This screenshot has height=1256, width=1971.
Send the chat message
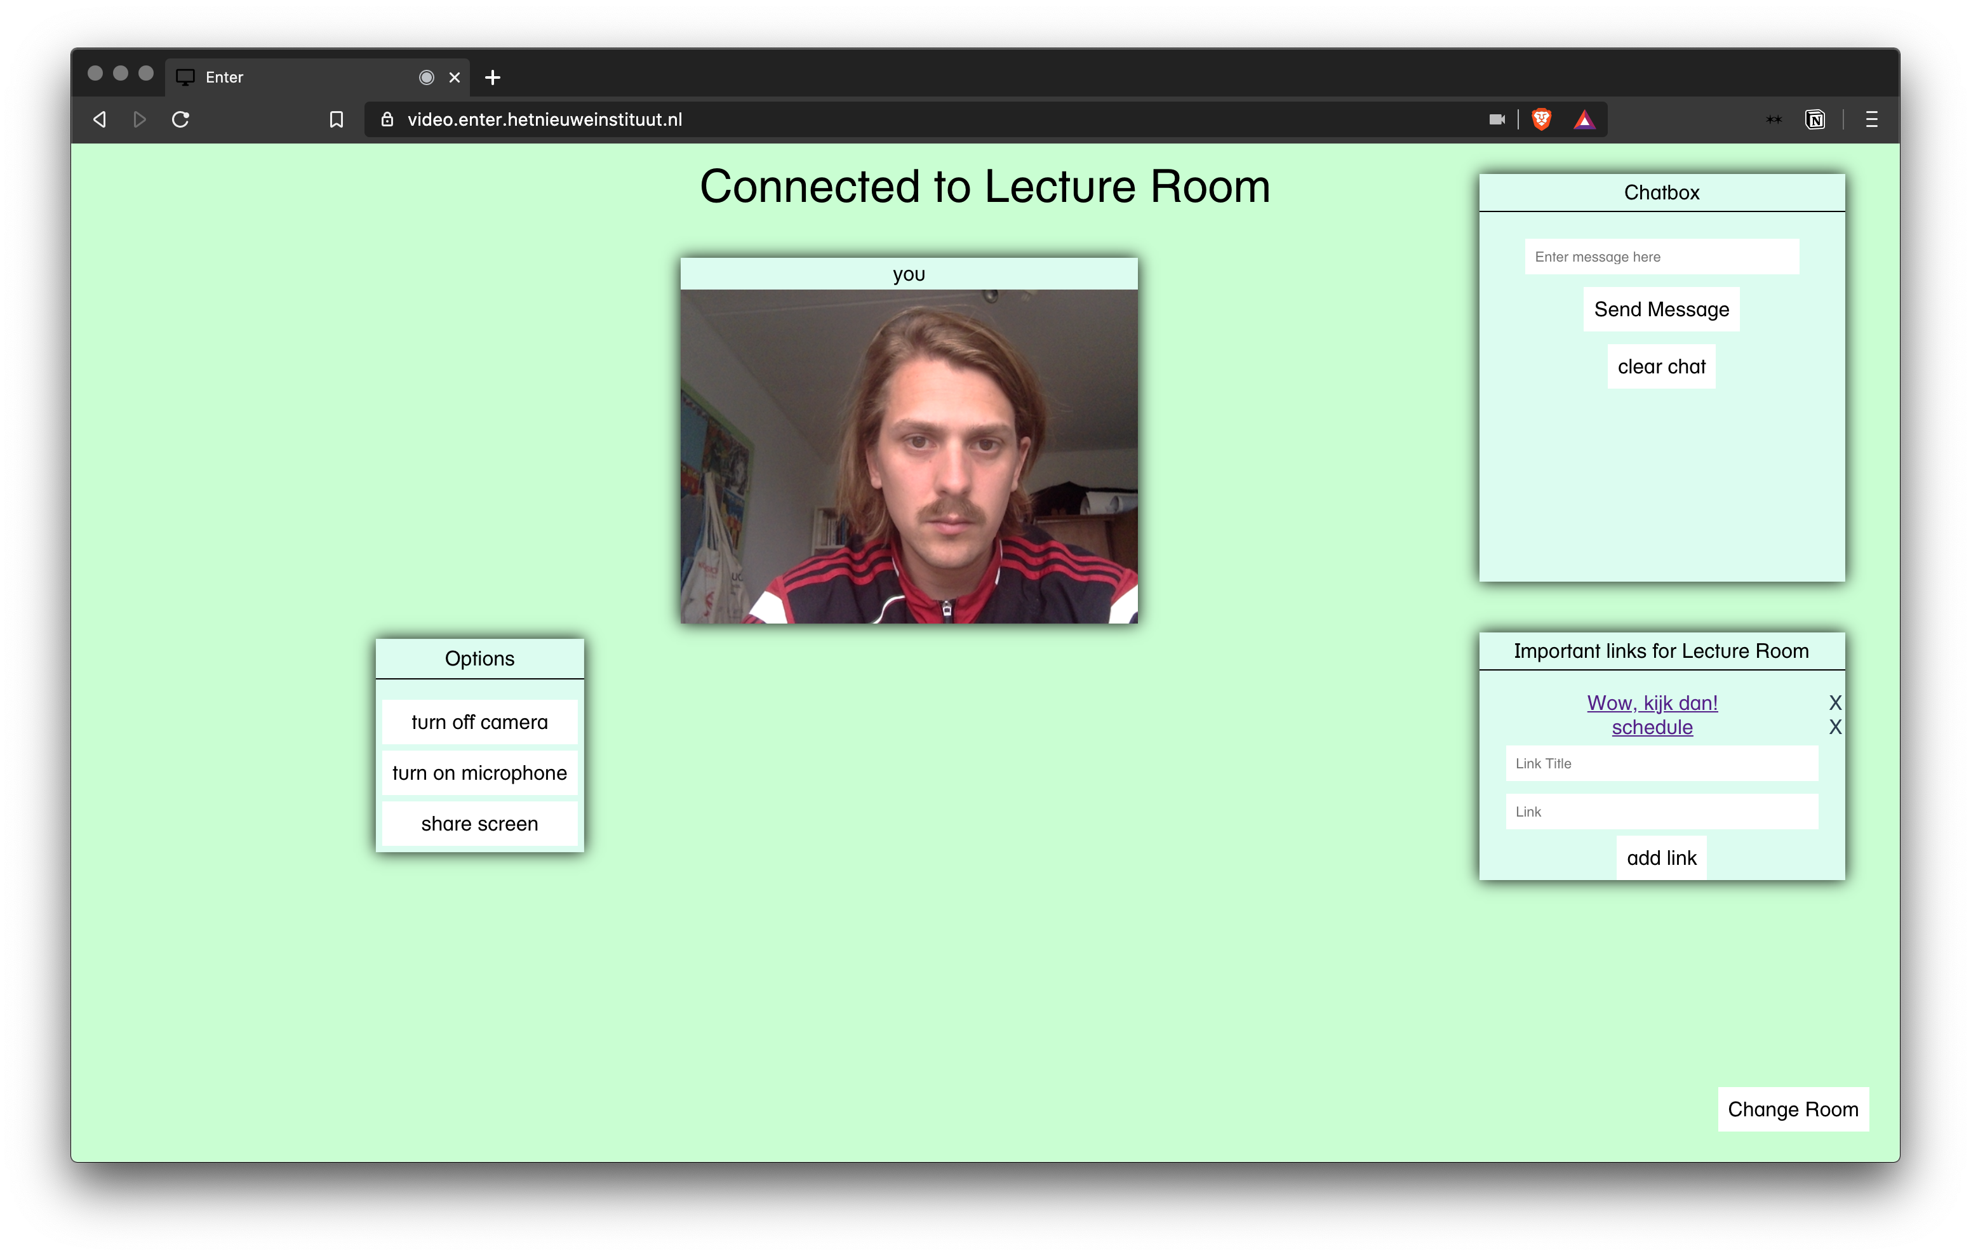(1662, 309)
